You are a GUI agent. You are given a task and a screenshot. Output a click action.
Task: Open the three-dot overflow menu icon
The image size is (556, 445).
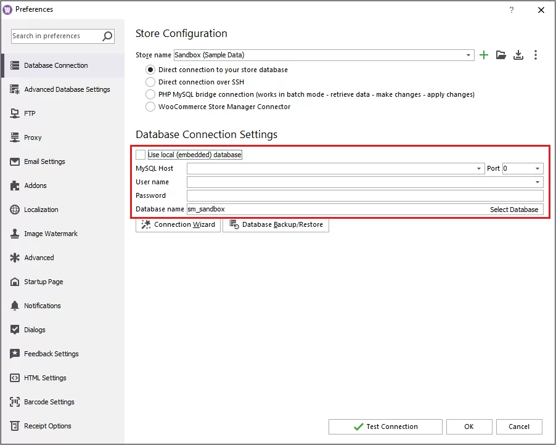(x=536, y=55)
